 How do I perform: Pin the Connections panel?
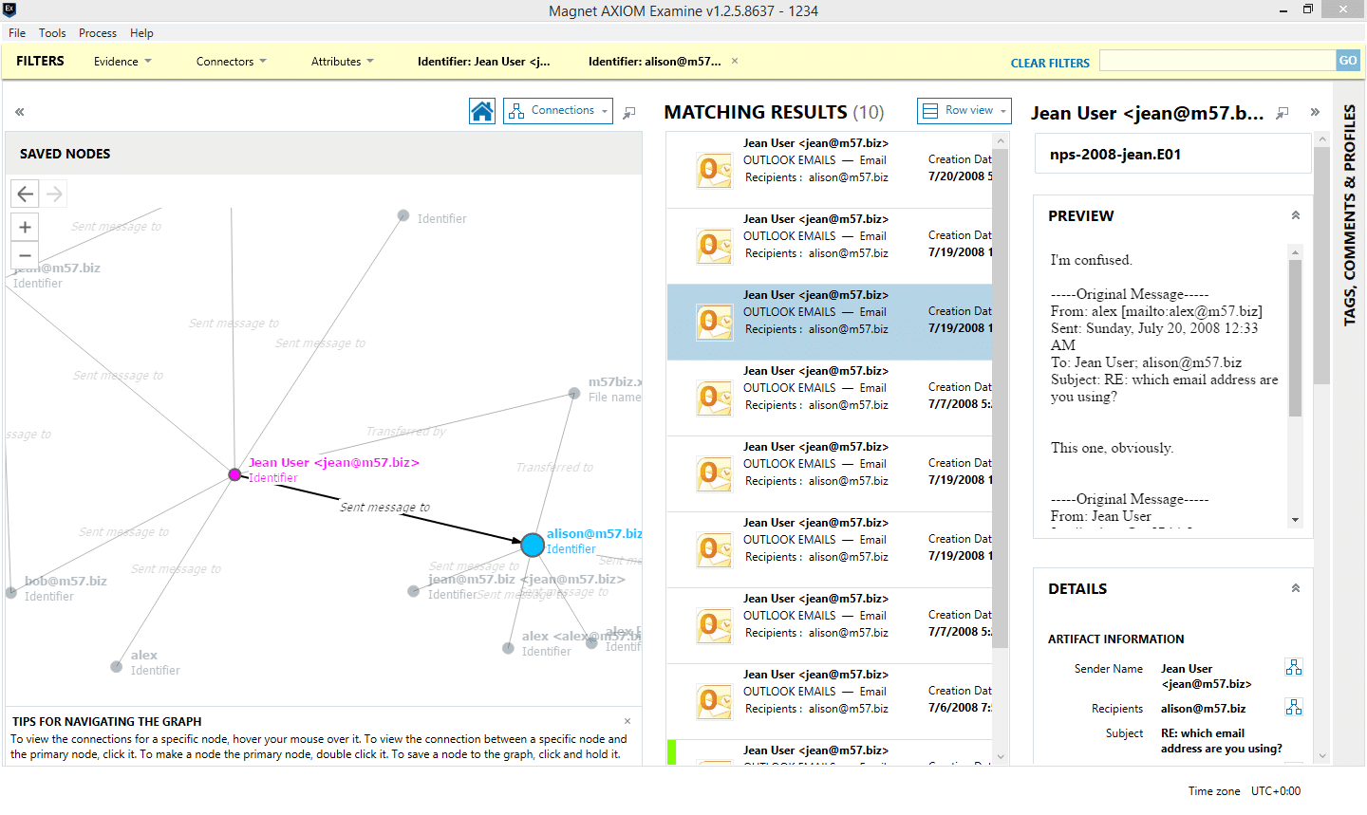point(629,113)
